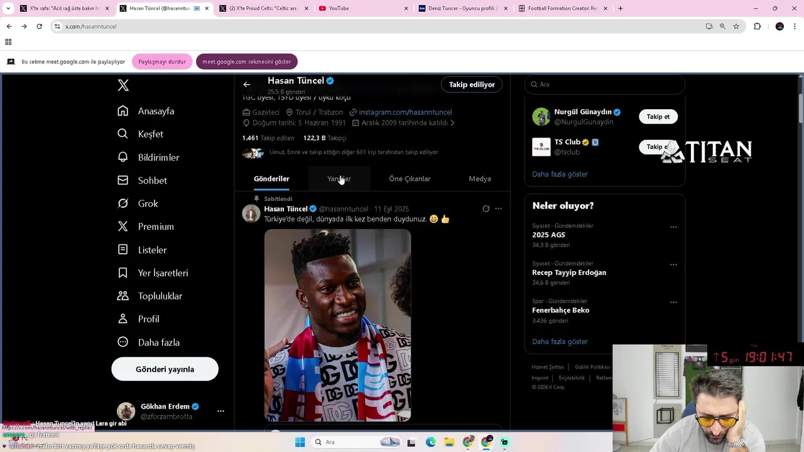
Task: Show more trends under Neler oluyor
Action: pos(560,342)
